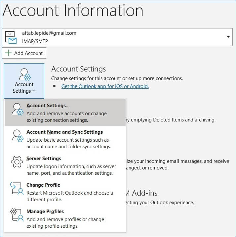236x237 pixels.
Task: Open Manage Profiles menu entry
Action: 65,218
